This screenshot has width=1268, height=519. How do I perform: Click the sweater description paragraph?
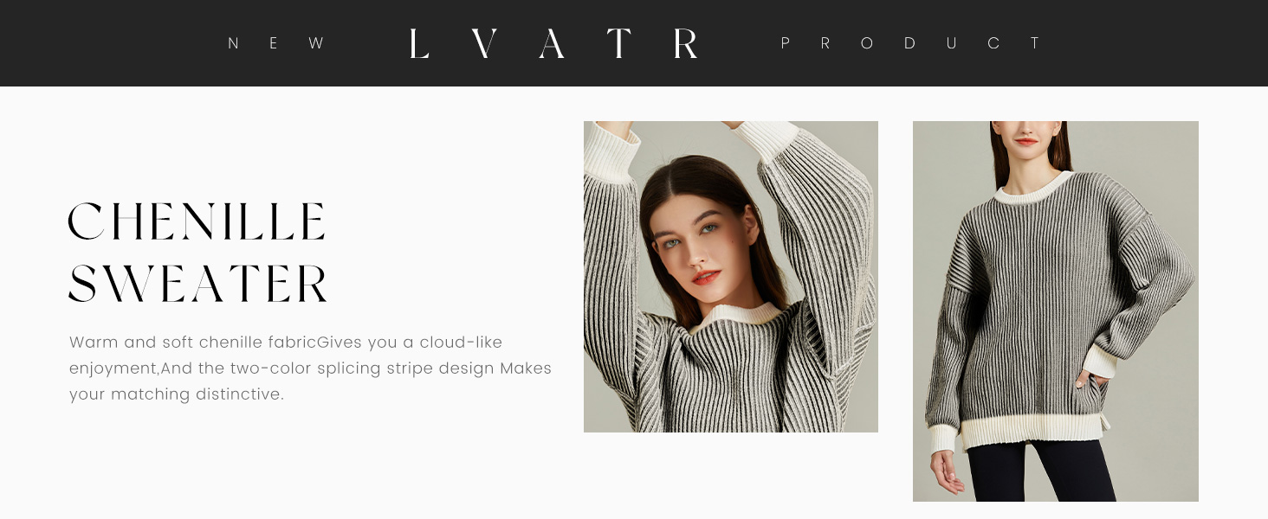310,368
